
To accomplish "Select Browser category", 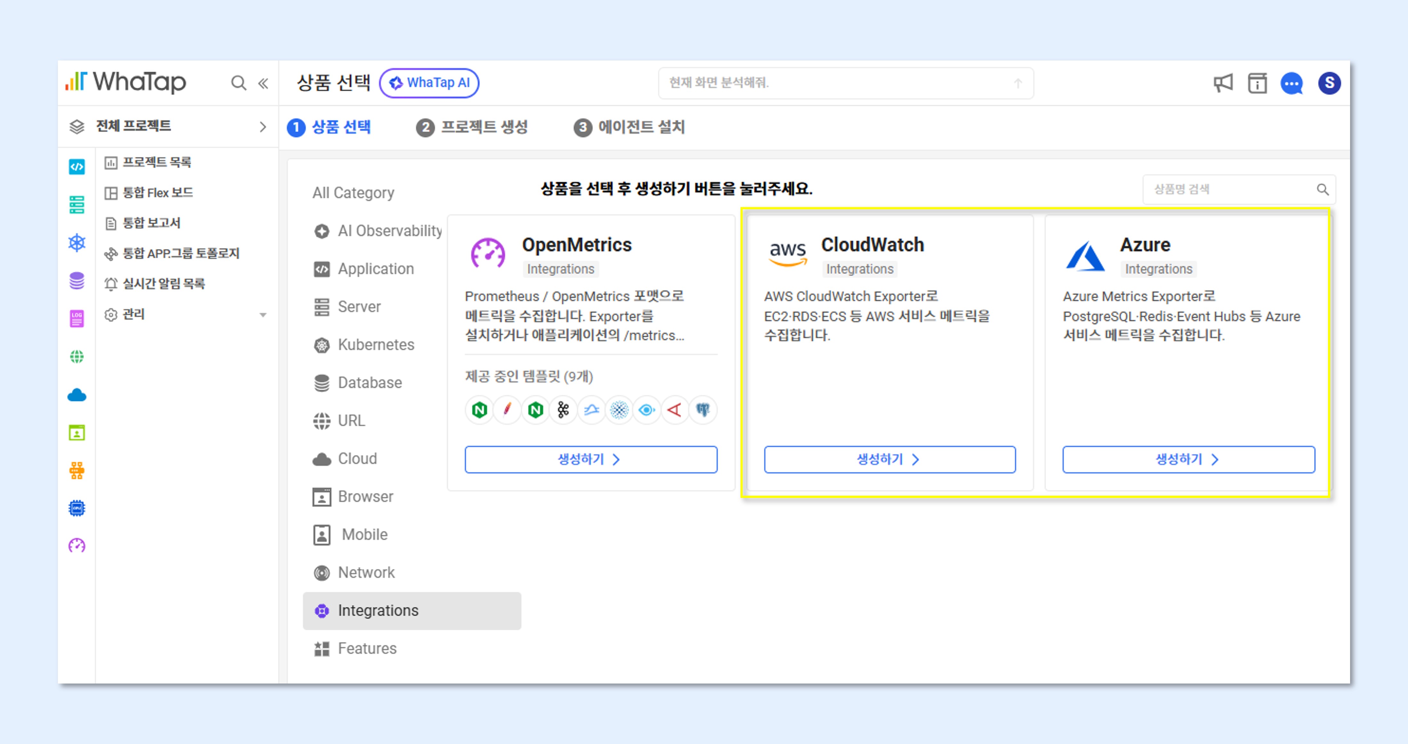I will pyautogui.click(x=353, y=497).
